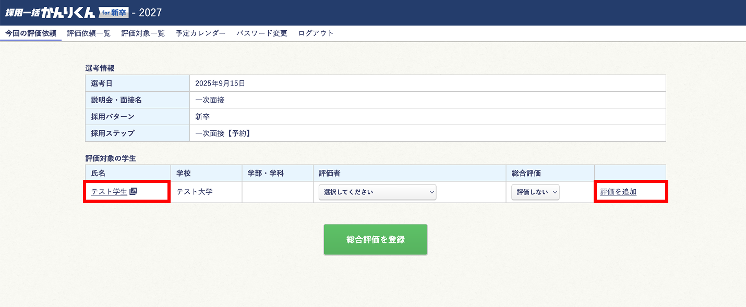Click the external window icon beside テスト学生

coord(133,191)
